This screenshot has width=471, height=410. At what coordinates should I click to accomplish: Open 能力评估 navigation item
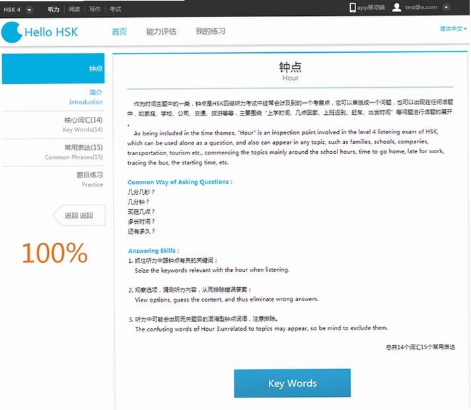coord(161,32)
